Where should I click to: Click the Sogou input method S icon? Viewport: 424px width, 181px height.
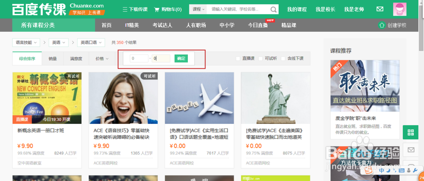(368, 171)
